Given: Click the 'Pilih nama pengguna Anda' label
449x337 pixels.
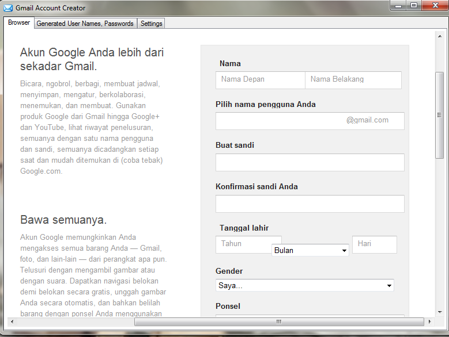Looking at the screenshot, I should [x=266, y=105].
